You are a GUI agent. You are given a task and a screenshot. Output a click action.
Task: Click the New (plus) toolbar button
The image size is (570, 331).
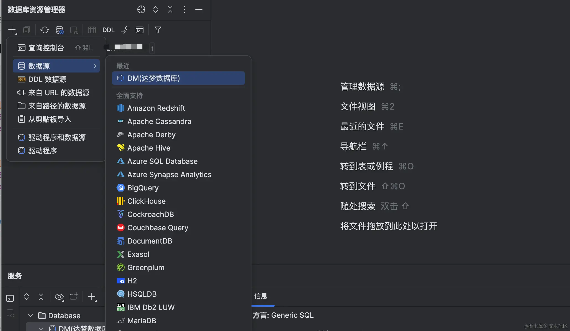coord(12,30)
